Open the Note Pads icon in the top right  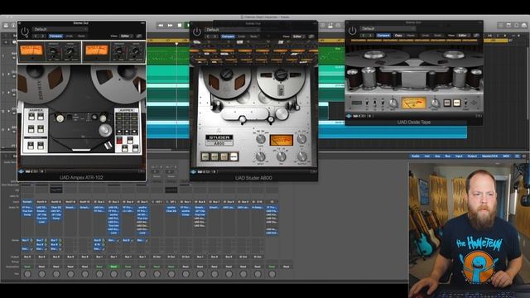pyautogui.click(x=508, y=26)
